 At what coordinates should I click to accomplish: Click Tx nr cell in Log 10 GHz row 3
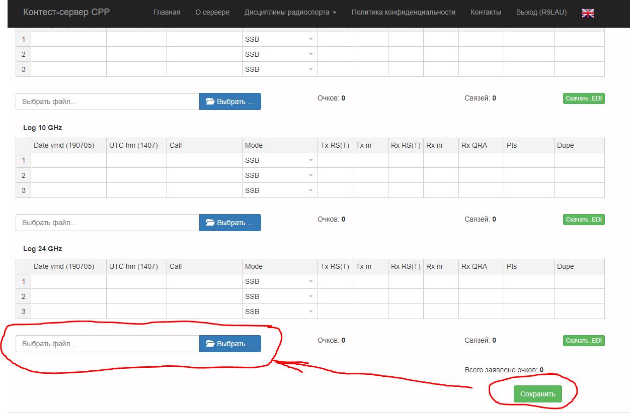[371, 190]
